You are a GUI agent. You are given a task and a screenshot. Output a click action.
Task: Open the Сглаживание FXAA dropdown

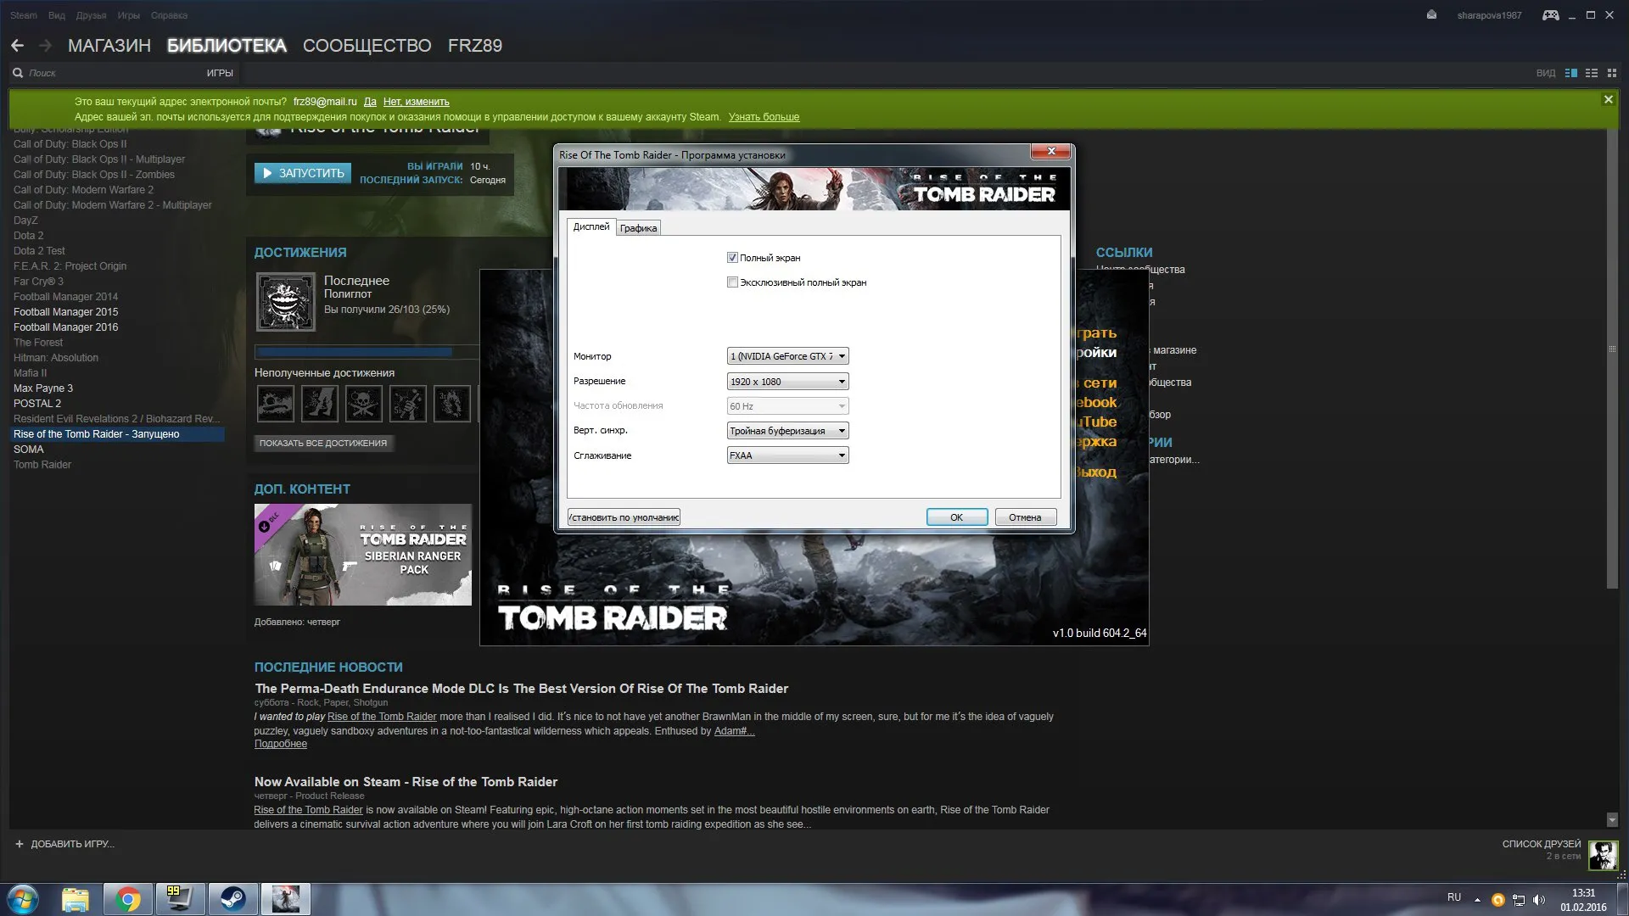(x=787, y=455)
